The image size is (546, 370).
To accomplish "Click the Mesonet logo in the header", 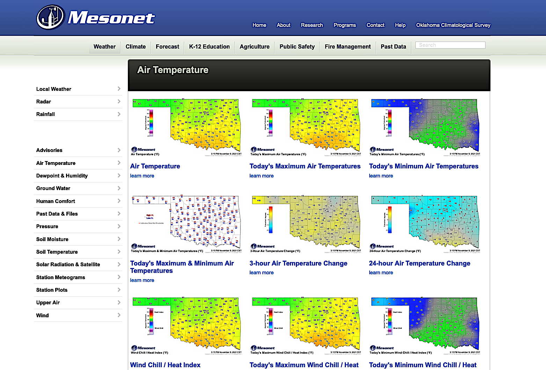I will click(96, 17).
